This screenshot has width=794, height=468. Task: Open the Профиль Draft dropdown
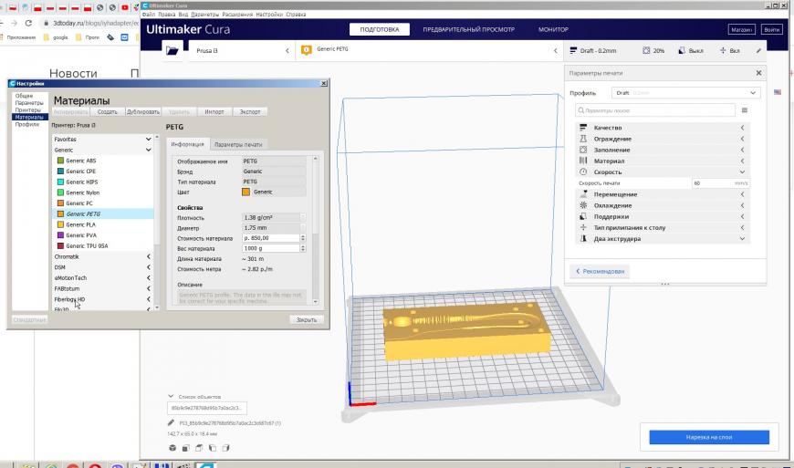tap(686, 93)
